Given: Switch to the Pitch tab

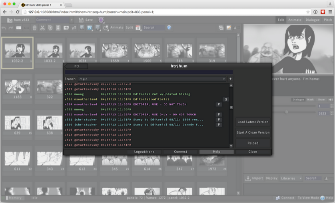Looking at the screenshot, I should (x=327, y=20).
